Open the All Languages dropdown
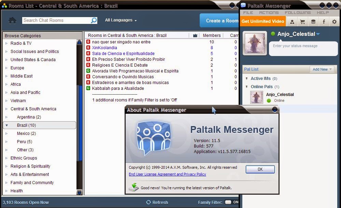Viewport: 341px width, 208px height. 121,20
